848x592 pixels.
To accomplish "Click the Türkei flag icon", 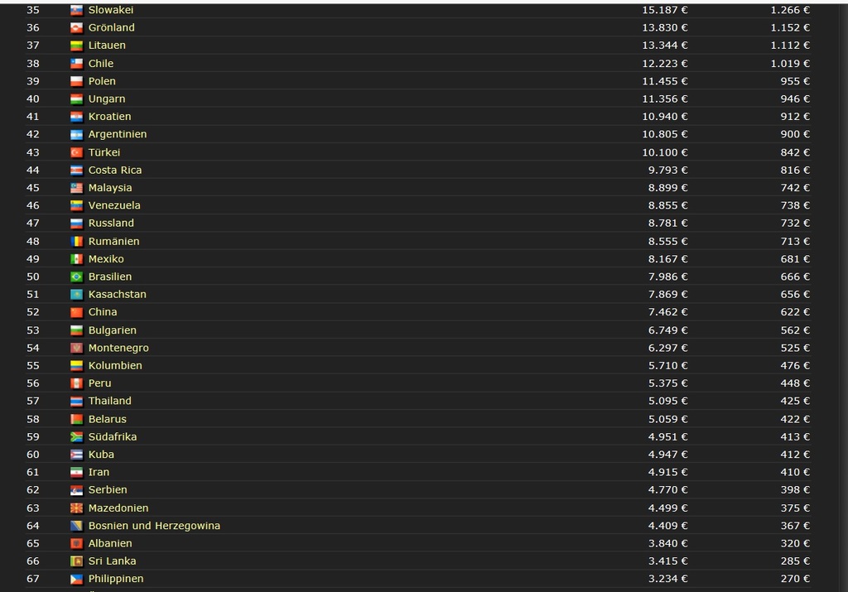I will (76, 152).
